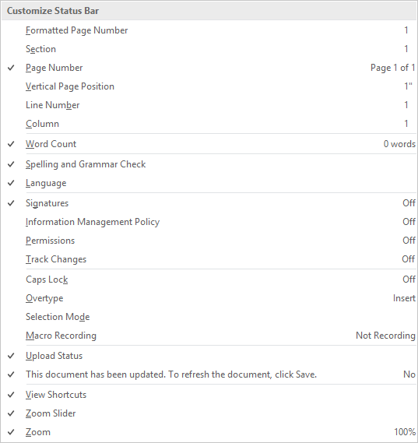Hide View Shortcuts from status bar
418x443 pixels.
pos(209,395)
